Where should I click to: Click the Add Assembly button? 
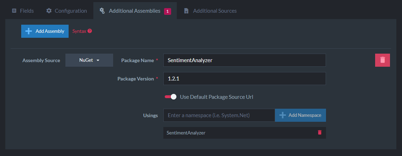45,31
